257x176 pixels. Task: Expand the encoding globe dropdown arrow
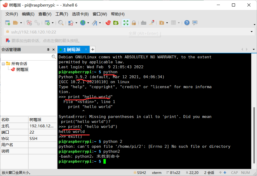coord(88,23)
